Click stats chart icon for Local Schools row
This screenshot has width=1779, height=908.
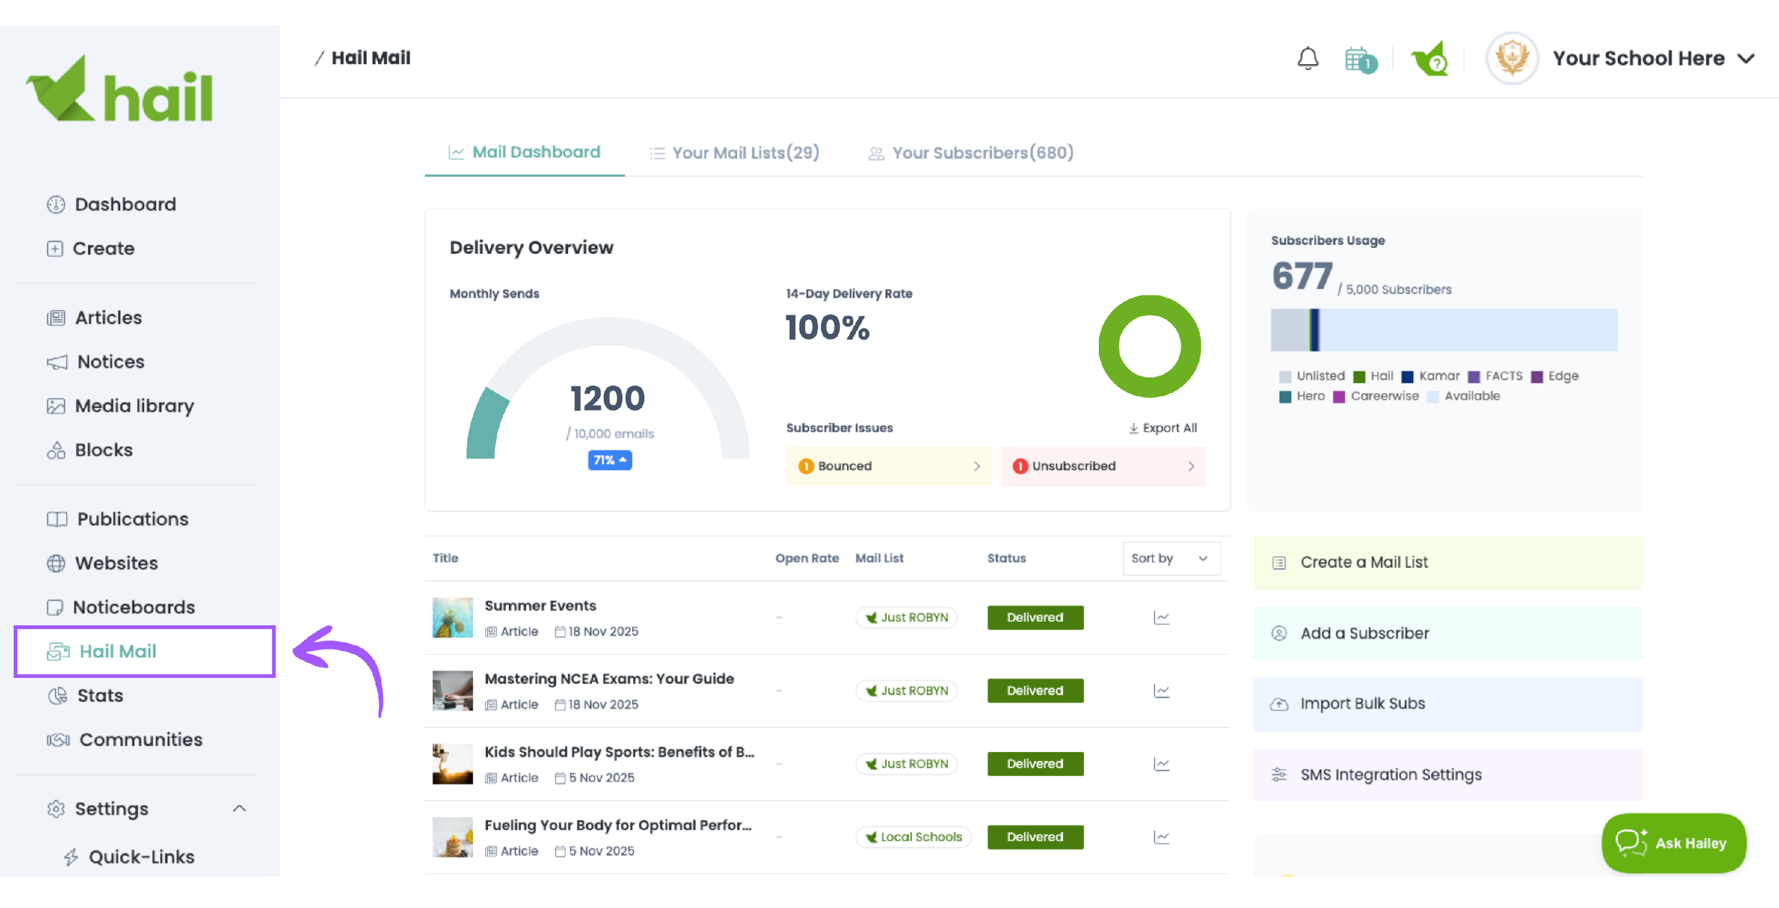[x=1161, y=837]
